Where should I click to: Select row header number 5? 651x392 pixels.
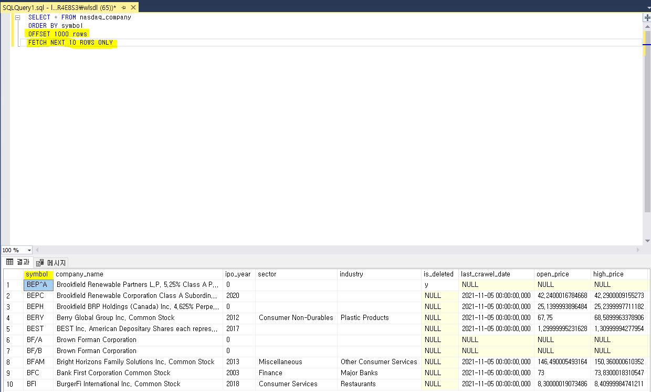point(14,329)
